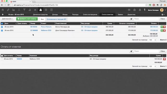Open the money bag finance icon
Viewport: 167px width, 94px height.
[41, 10]
